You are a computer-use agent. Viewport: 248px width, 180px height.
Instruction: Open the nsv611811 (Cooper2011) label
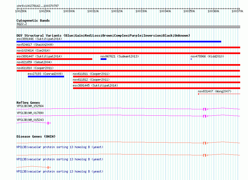click(x=91, y=74)
